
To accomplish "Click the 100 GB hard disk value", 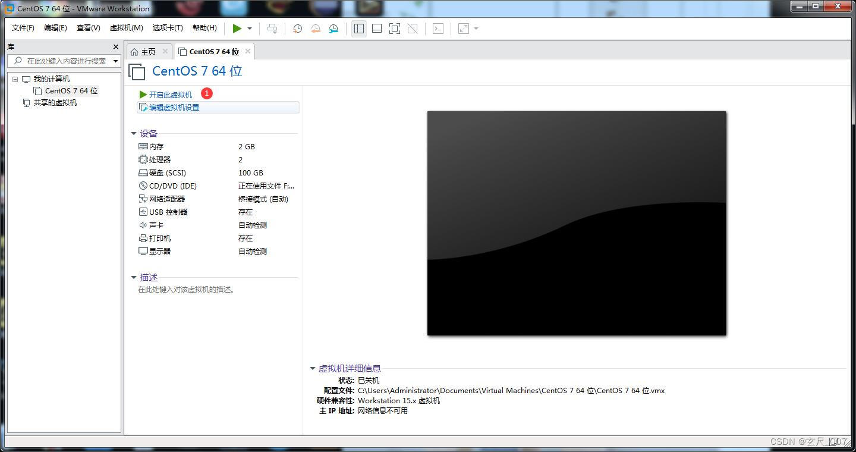I will click(x=251, y=173).
